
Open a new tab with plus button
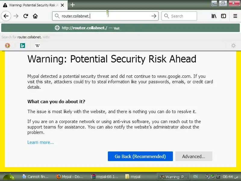73,5
